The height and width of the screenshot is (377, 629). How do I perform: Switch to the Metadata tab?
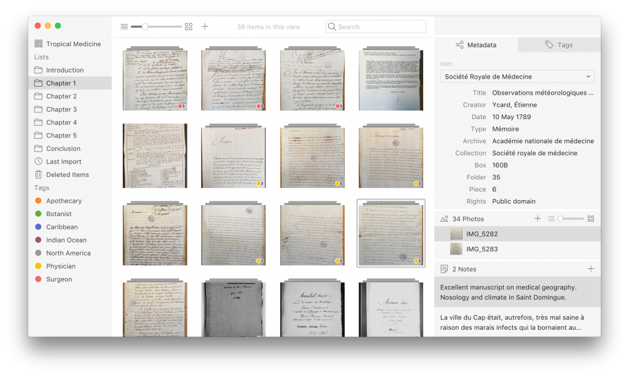(476, 45)
